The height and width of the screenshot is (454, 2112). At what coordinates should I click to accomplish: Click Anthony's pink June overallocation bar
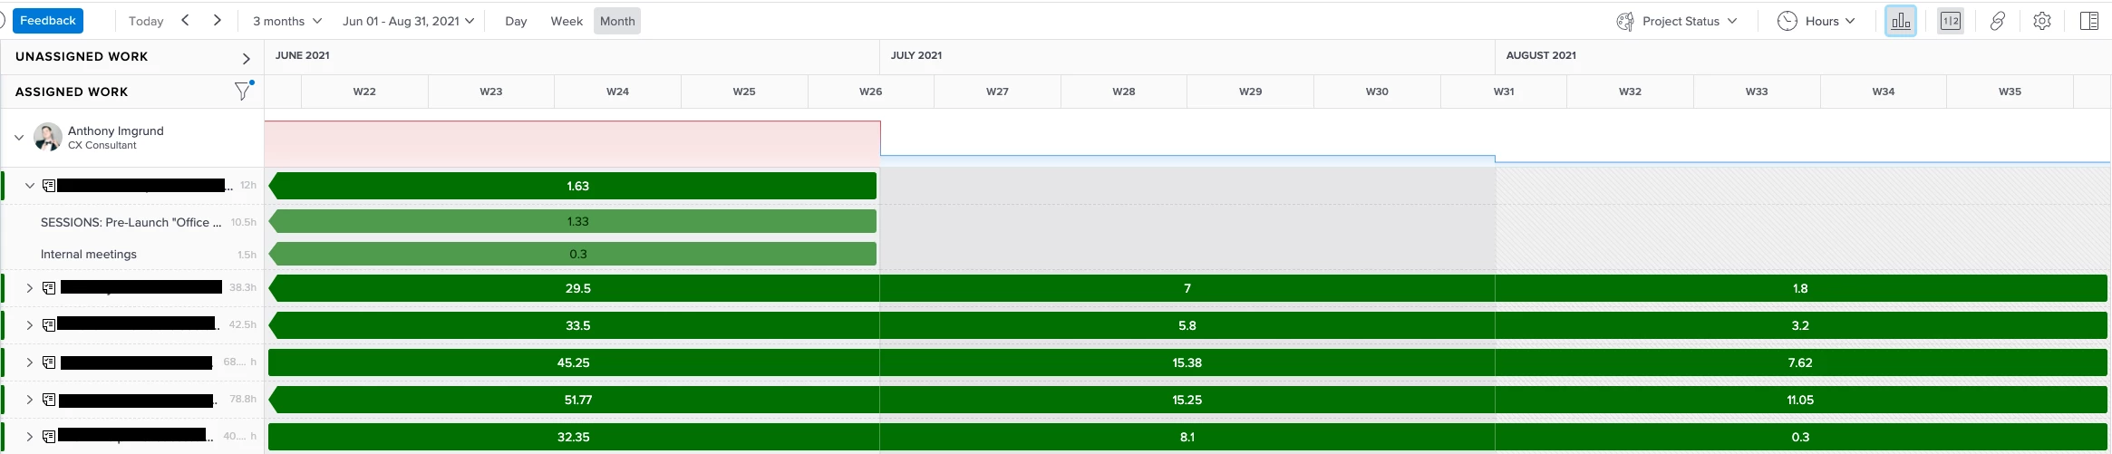572,143
